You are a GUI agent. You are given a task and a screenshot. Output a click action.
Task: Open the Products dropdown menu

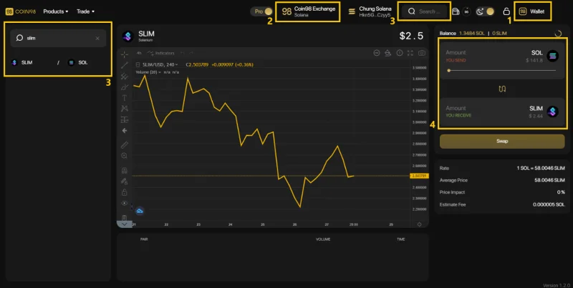(x=56, y=11)
